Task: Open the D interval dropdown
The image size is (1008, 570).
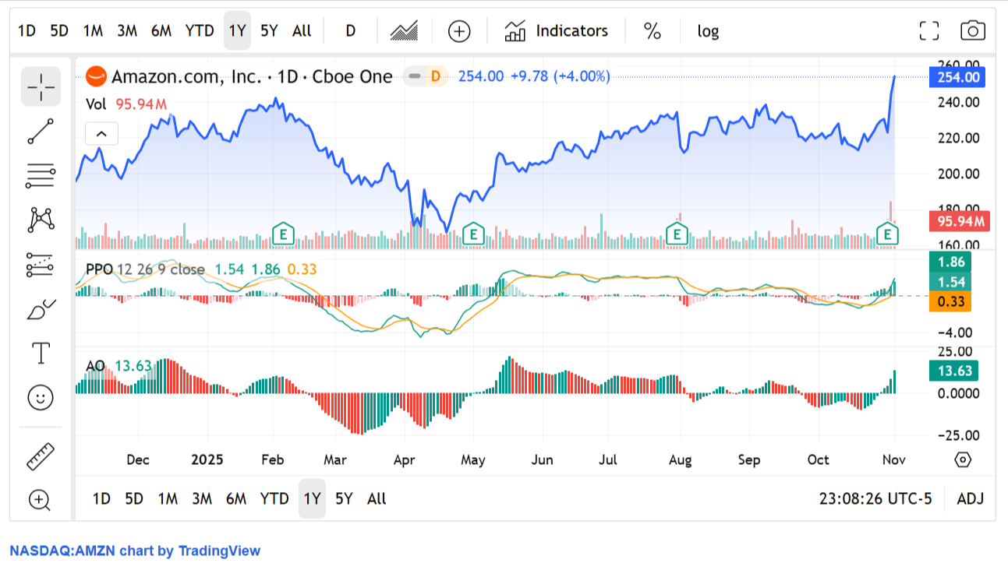Action: point(349,30)
